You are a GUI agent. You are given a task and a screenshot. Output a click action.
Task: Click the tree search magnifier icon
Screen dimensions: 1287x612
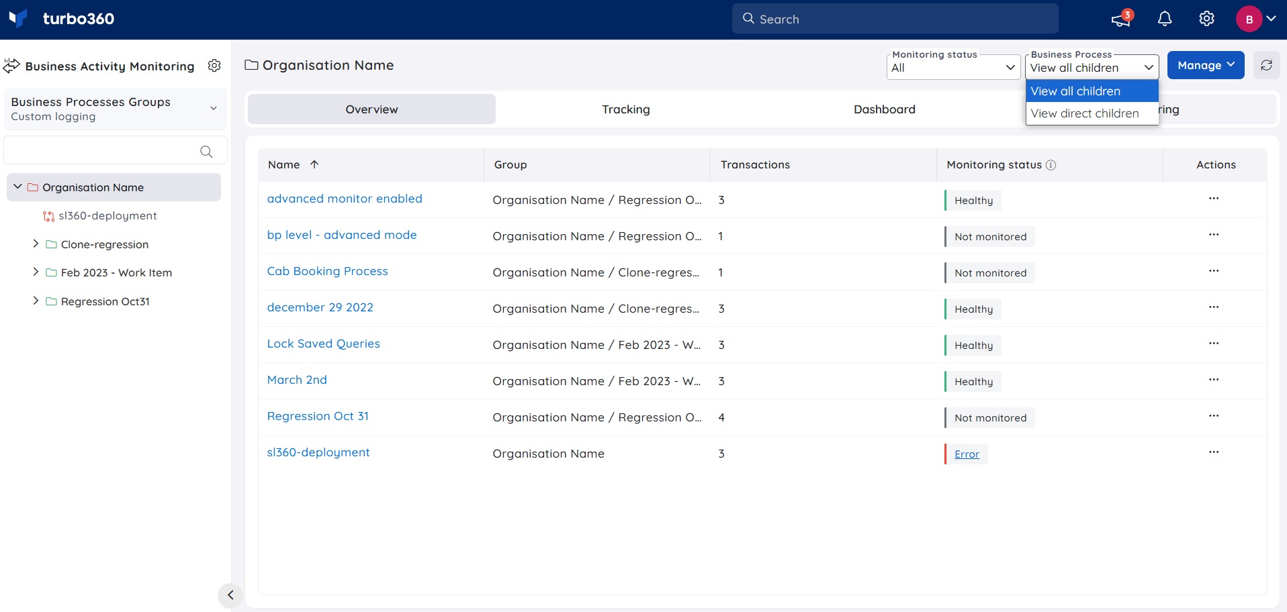point(206,152)
